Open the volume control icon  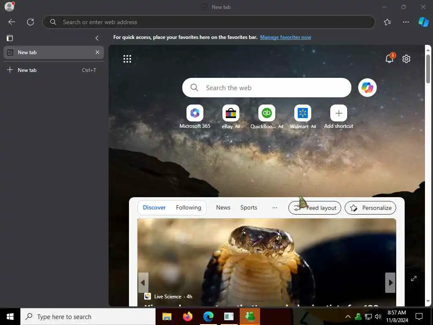coord(378,317)
